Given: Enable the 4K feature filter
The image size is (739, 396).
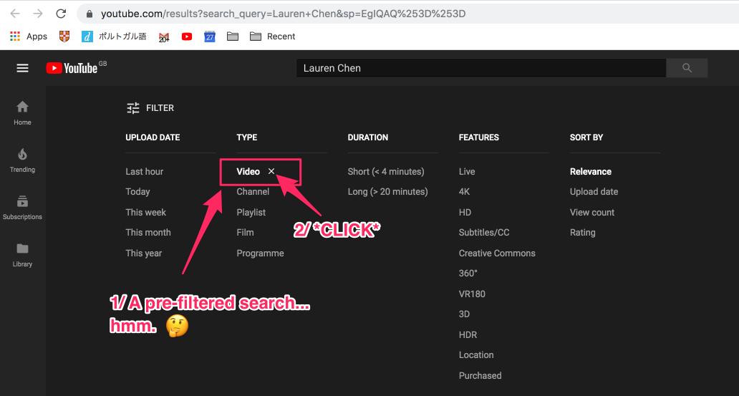Looking at the screenshot, I should [x=464, y=192].
